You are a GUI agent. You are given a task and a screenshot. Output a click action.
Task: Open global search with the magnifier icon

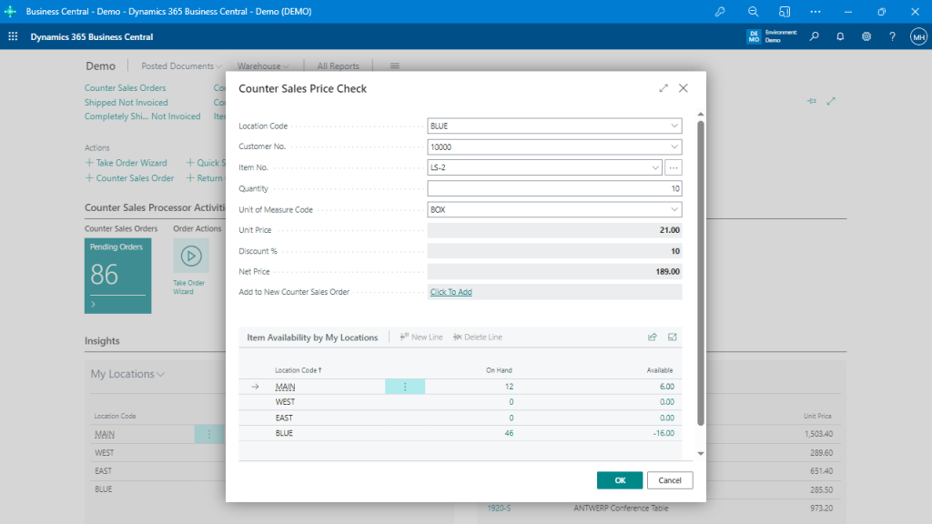814,37
